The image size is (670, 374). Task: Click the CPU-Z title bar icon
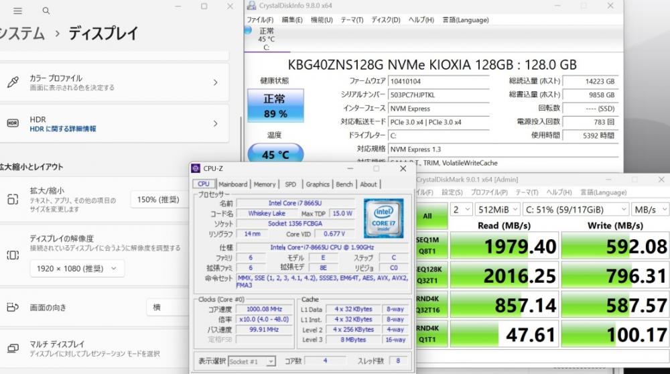pyautogui.click(x=196, y=168)
